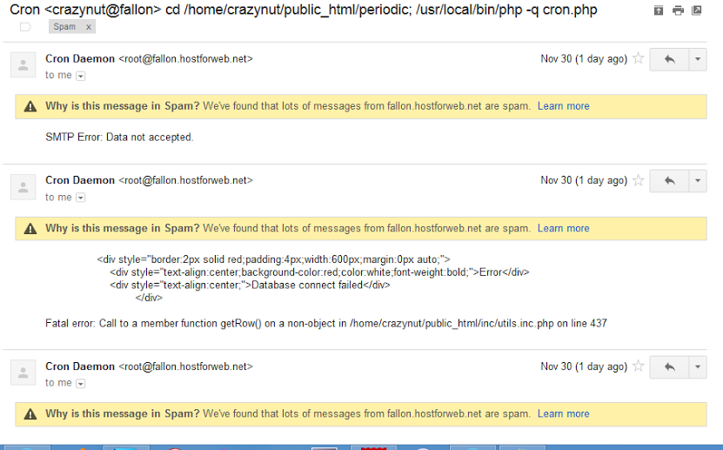Click 'SMTP Error: Data not accepted.' text
Viewport: 723px width, 450px height.
pos(119,138)
